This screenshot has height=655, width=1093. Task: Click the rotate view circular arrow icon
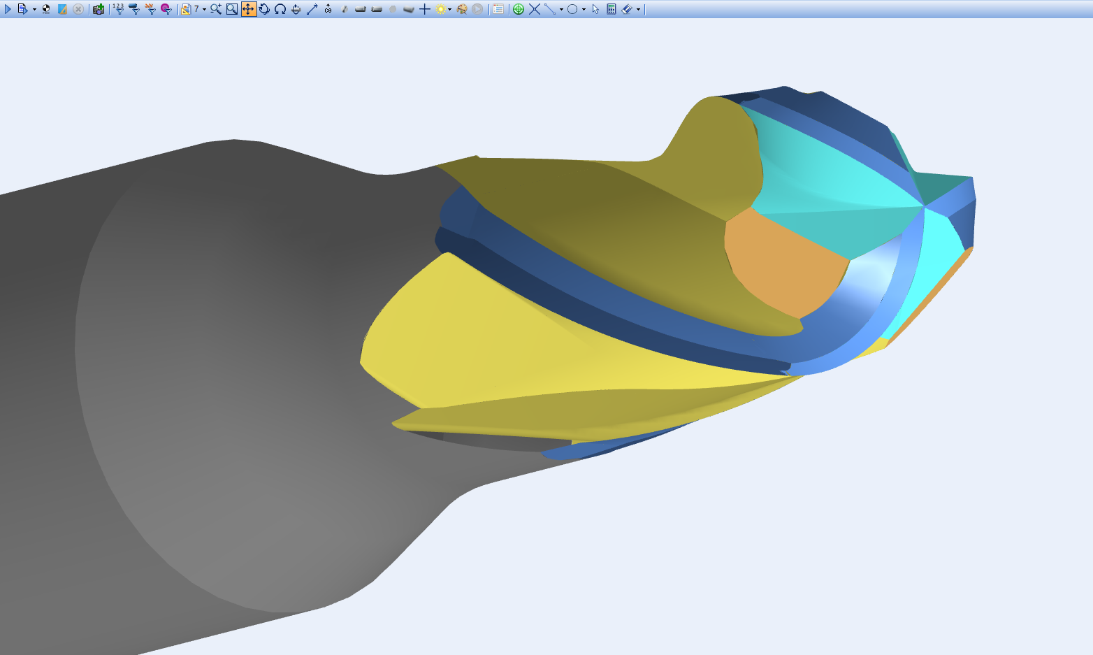[264, 9]
